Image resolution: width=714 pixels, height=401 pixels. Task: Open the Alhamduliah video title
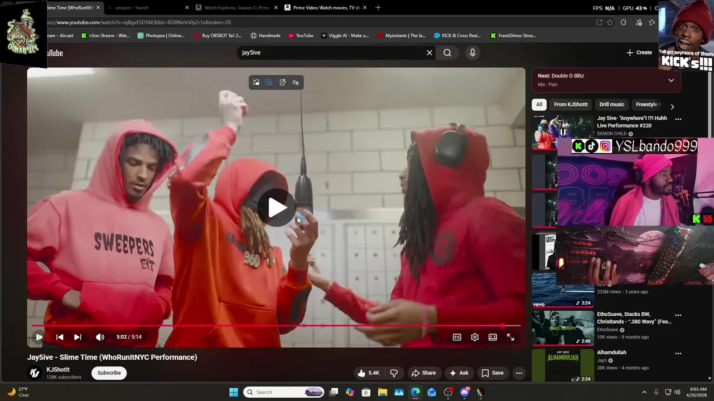point(611,353)
